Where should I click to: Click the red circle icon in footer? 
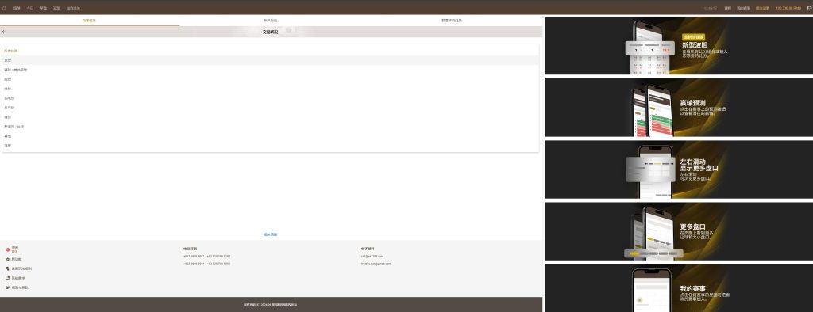pyautogui.click(x=8, y=249)
